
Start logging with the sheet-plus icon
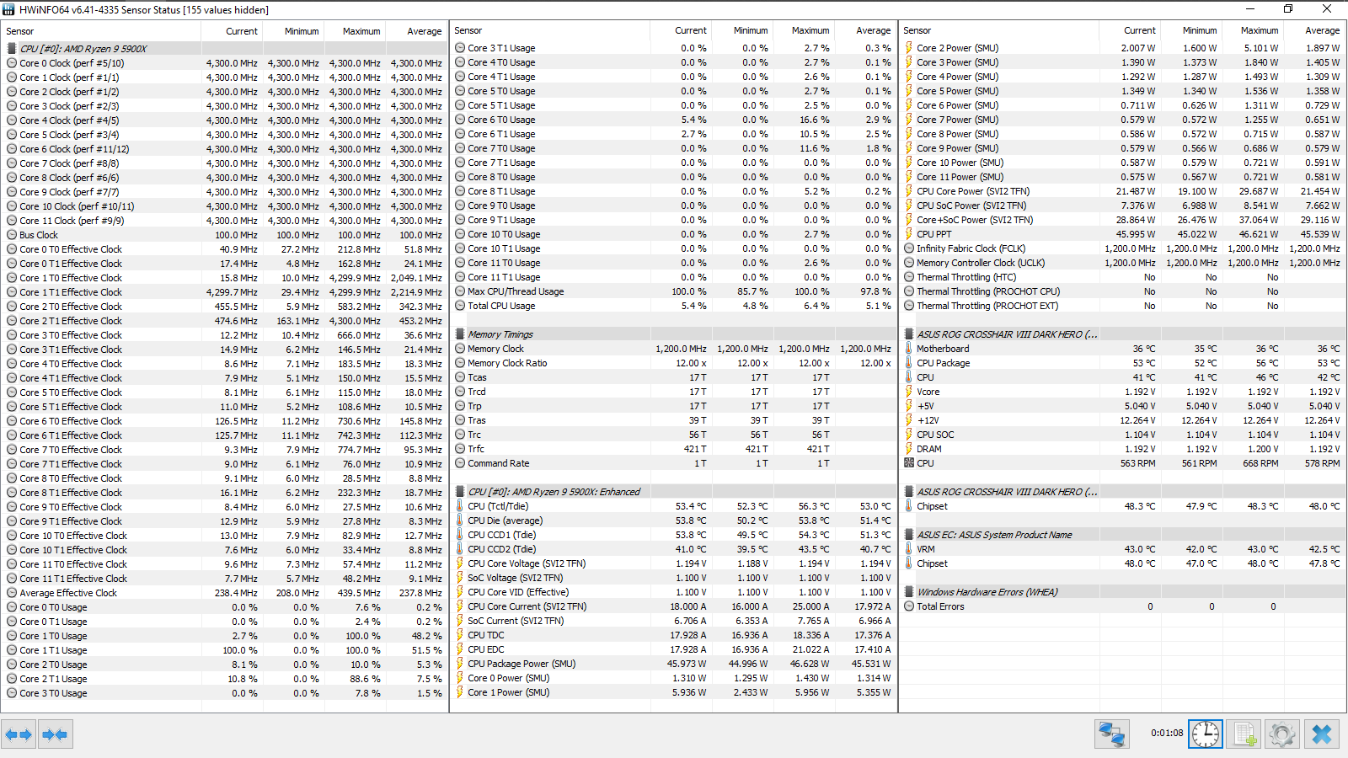[1244, 734]
